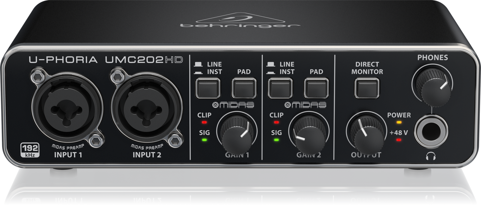Click the "INPUT 2" label
Screen dimensions: 481x205
click(x=147, y=155)
